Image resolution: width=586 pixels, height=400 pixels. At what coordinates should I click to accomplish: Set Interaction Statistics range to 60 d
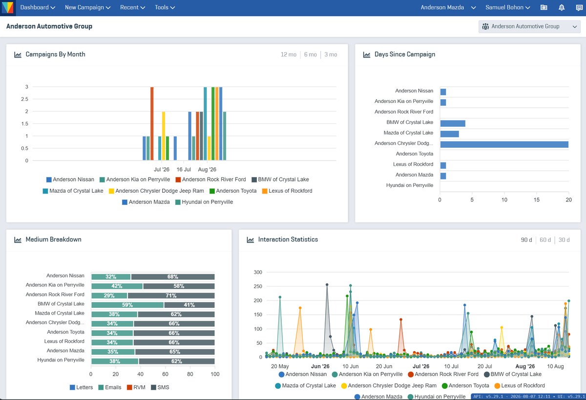pyautogui.click(x=545, y=240)
